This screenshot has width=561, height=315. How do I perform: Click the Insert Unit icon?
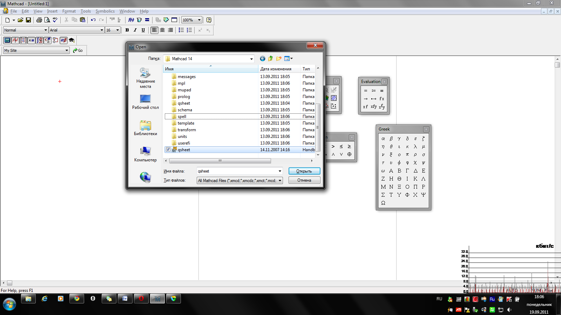coord(139,20)
